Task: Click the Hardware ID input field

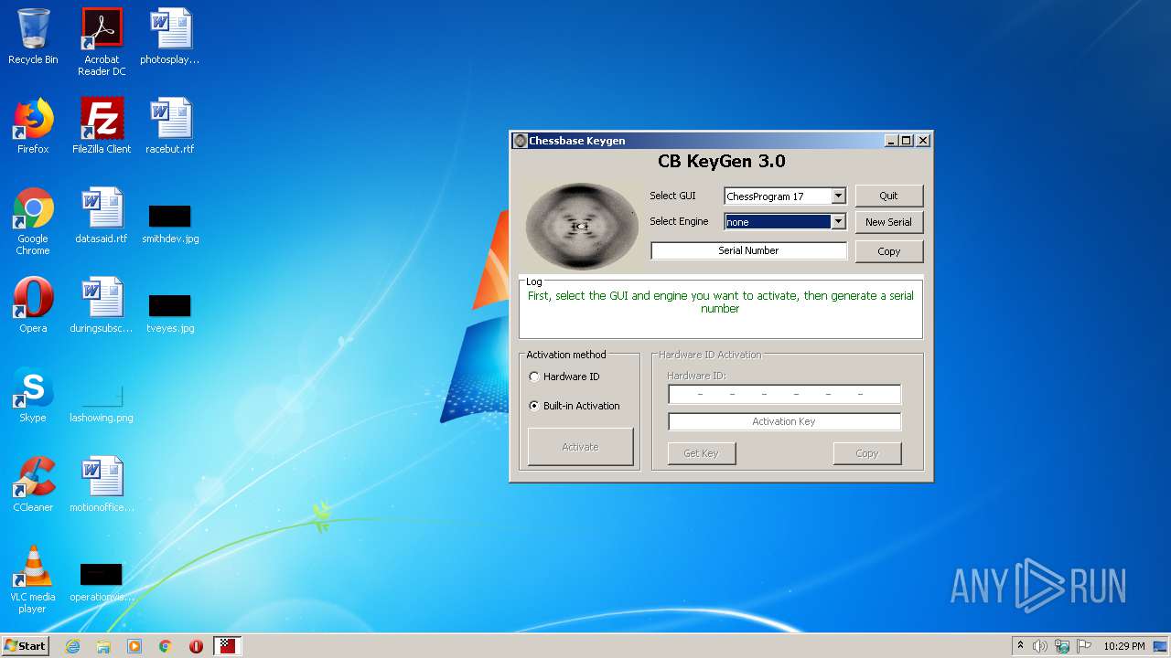Action: click(784, 394)
